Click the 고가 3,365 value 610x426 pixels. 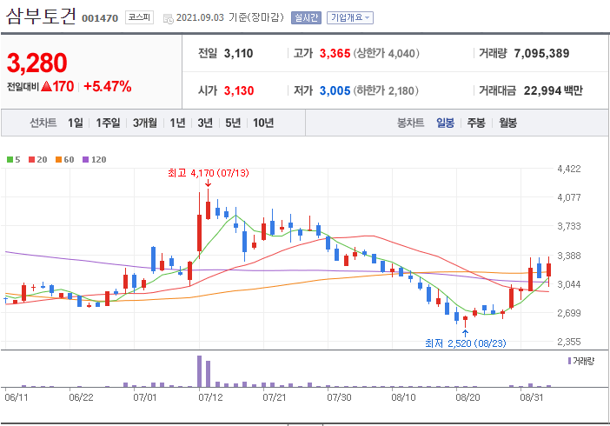click(335, 53)
